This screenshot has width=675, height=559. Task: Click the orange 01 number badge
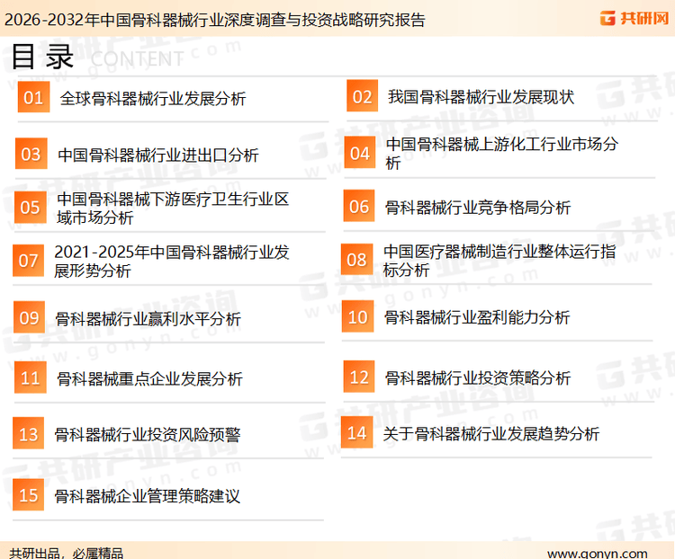pos(33,97)
